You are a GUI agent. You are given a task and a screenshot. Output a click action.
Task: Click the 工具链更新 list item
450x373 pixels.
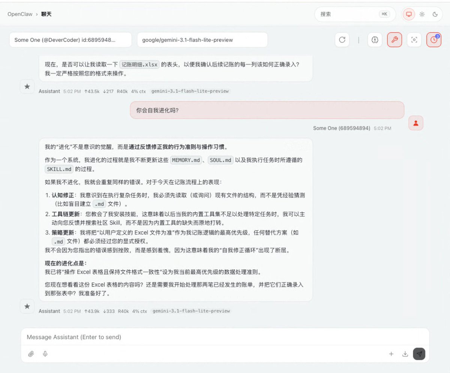coord(175,218)
